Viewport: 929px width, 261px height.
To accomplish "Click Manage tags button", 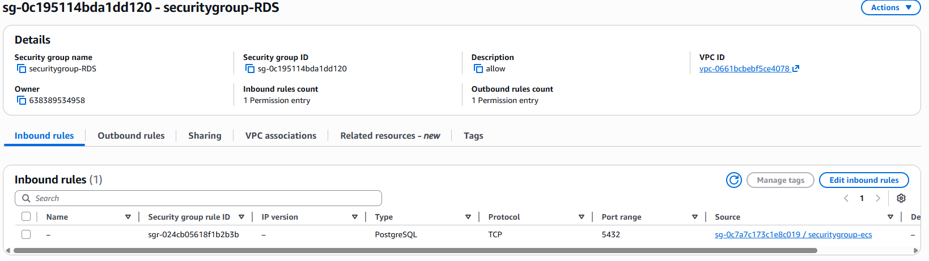I will 780,180.
